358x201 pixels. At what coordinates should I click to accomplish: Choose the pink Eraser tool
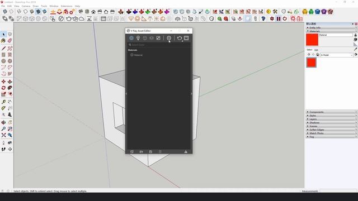pyautogui.click(x=10, y=41)
